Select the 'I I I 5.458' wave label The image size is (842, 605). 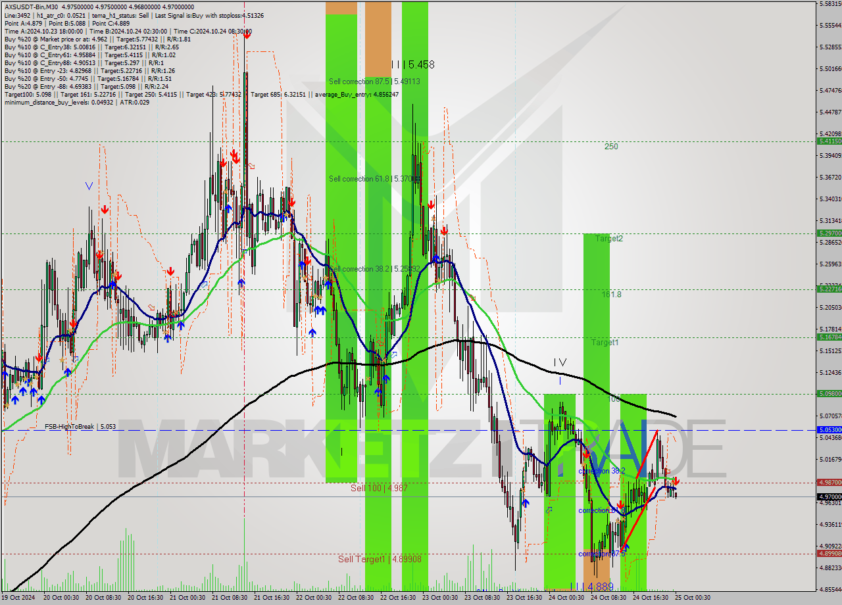click(x=412, y=64)
